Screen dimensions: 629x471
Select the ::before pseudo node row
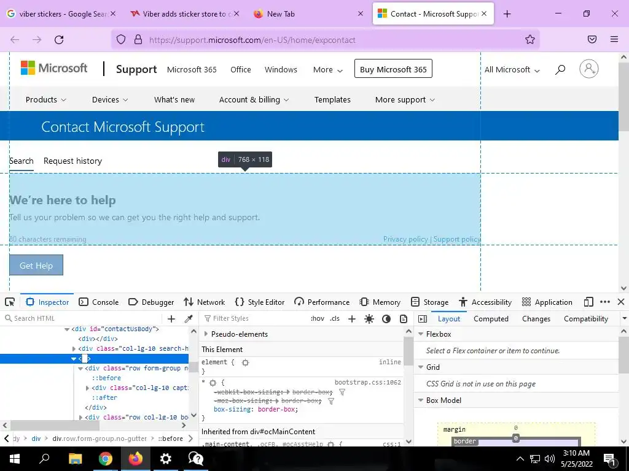[x=106, y=378]
